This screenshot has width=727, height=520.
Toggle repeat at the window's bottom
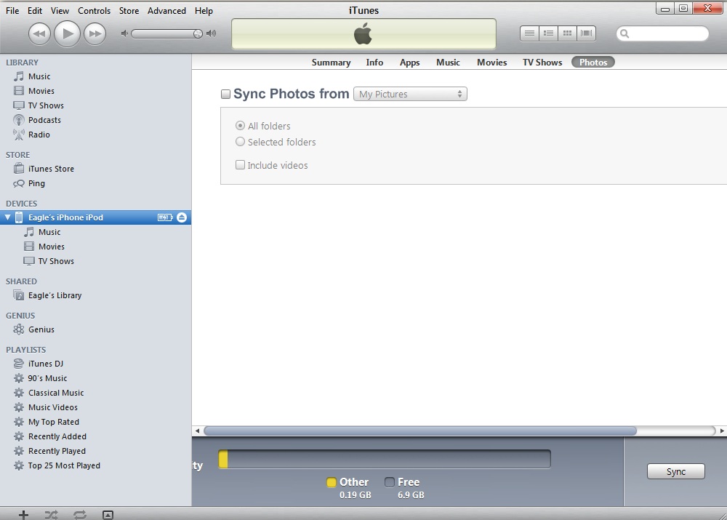(80, 514)
